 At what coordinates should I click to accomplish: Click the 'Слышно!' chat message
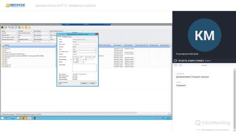click(x=181, y=85)
